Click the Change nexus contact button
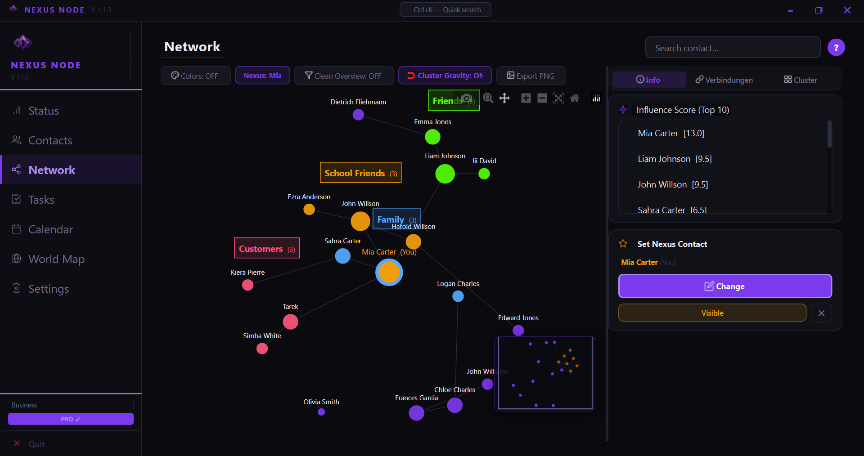This screenshot has width=864, height=456. click(725, 286)
